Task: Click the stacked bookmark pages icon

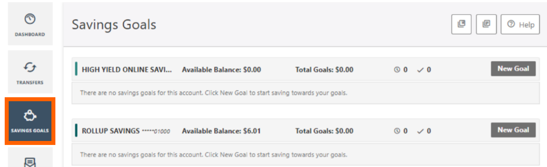Action: (x=461, y=24)
